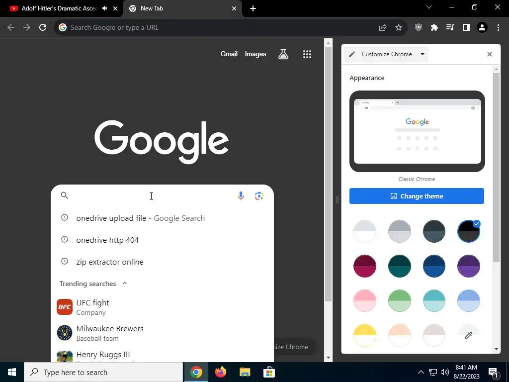Bookmark this tab with the star icon

coord(399,28)
